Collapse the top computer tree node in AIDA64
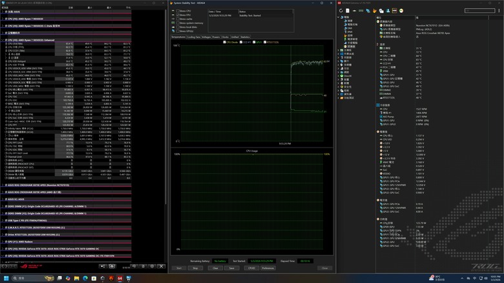504x283 pixels. tap(338, 17)
